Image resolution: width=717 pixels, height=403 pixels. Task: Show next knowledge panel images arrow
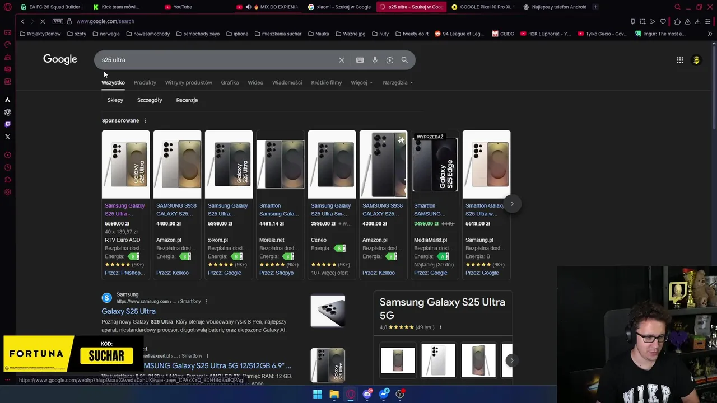tap(511, 360)
